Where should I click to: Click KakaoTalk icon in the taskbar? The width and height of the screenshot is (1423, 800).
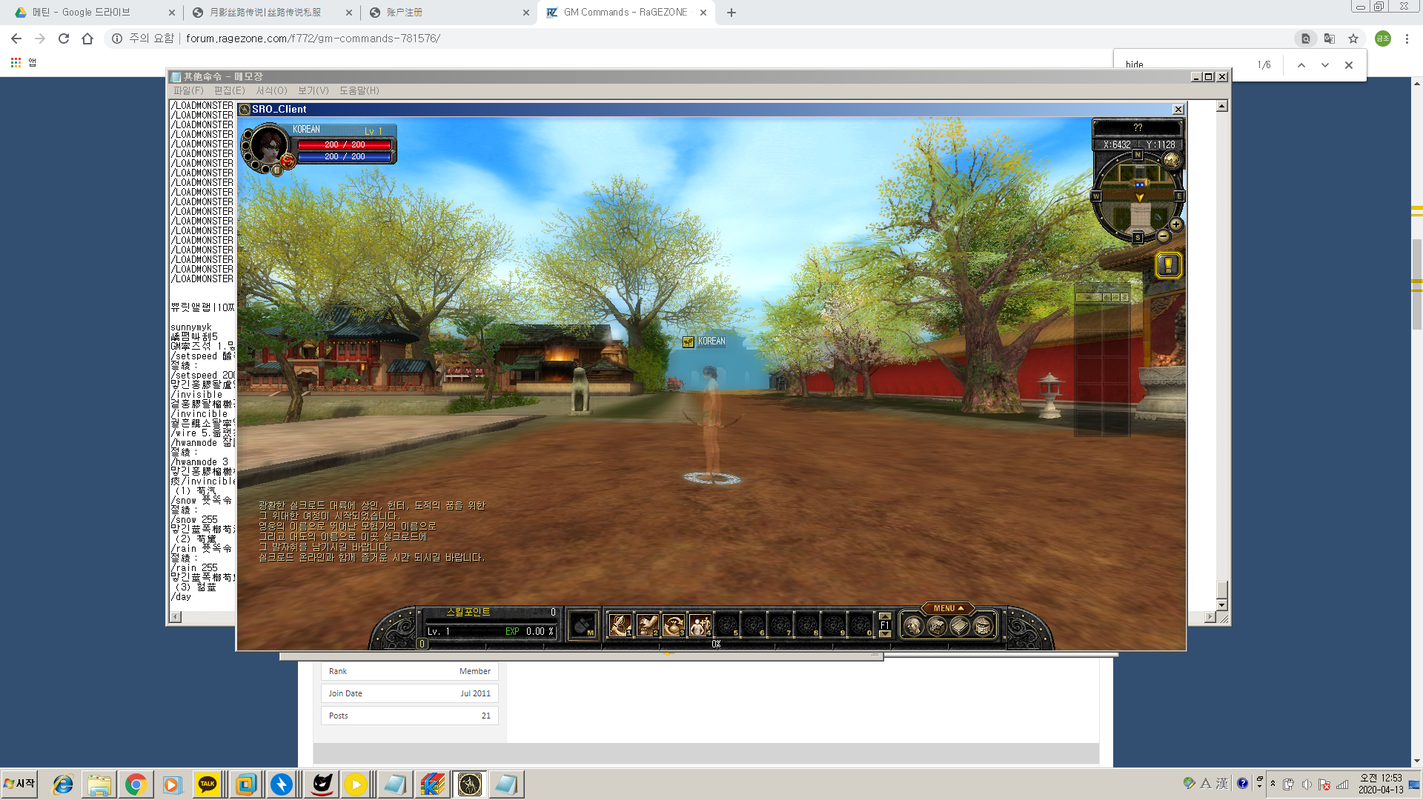pos(208,784)
